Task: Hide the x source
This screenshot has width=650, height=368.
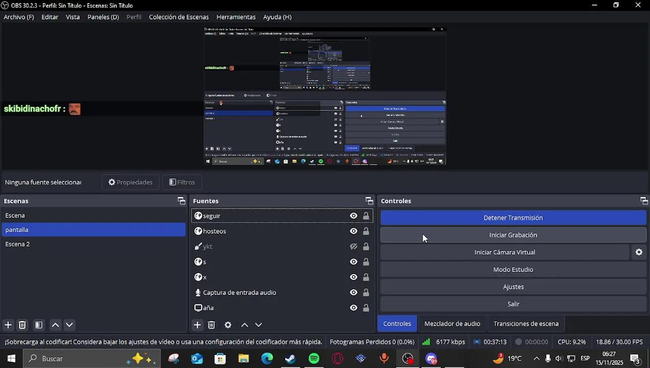Action: [x=354, y=277]
